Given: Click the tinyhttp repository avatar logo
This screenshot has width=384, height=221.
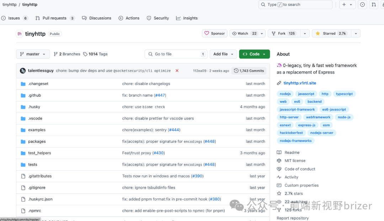Looking at the screenshot, I should [19, 34].
